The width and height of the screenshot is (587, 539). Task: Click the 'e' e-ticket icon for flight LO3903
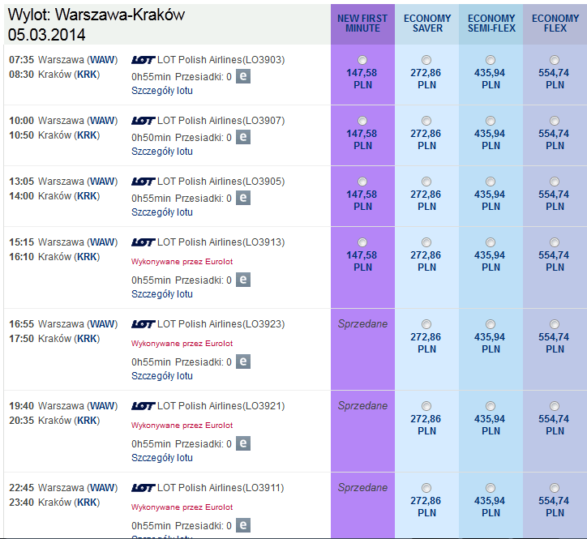[243, 76]
